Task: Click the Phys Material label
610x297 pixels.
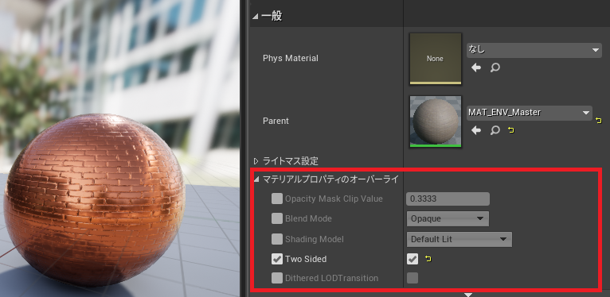Action: (x=290, y=58)
